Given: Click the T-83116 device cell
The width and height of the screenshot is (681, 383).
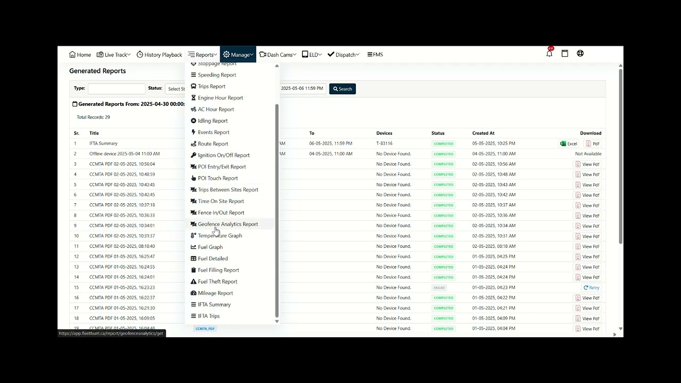Looking at the screenshot, I should pyautogui.click(x=384, y=144).
